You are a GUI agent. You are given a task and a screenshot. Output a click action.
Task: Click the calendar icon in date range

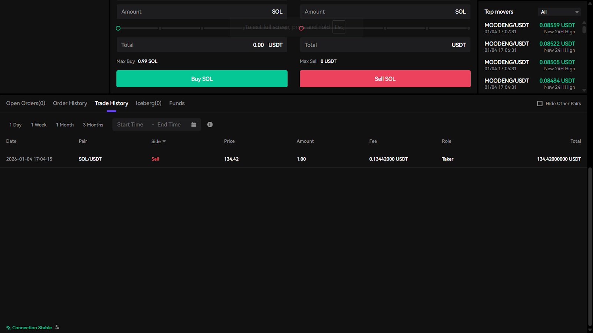point(193,125)
